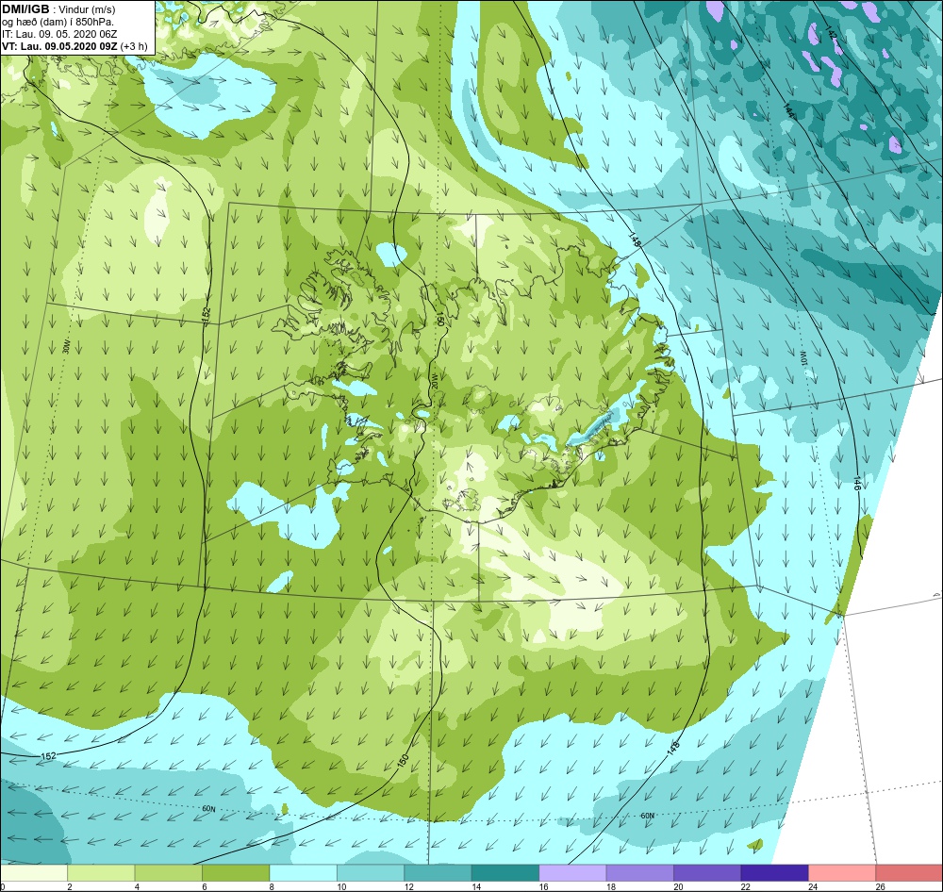Click the 6–8 m/s dark green legend swatch
This screenshot has height=892, width=943.
[x=236, y=873]
